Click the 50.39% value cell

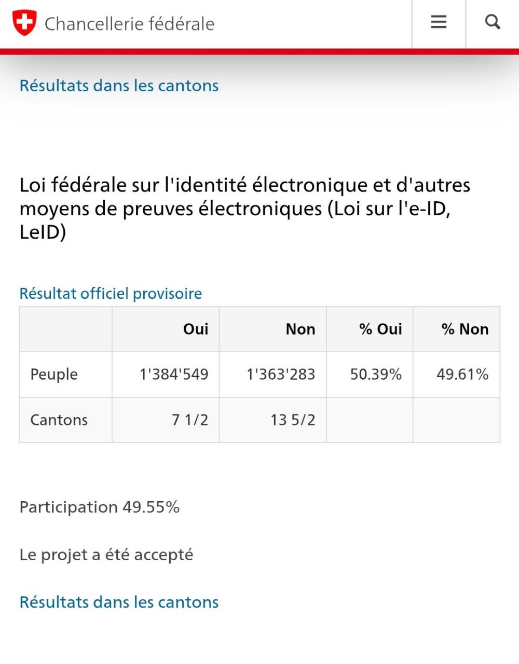[x=376, y=375]
